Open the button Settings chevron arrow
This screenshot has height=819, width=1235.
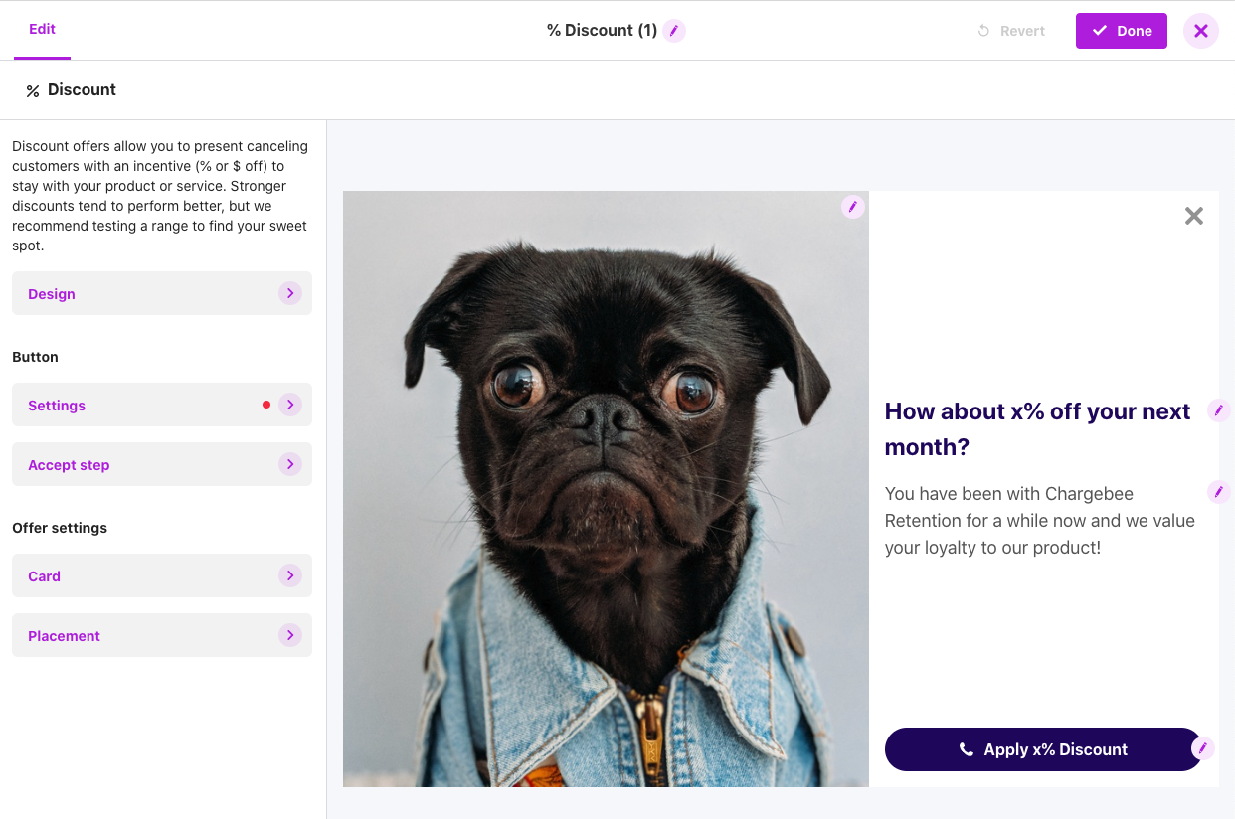coord(289,405)
